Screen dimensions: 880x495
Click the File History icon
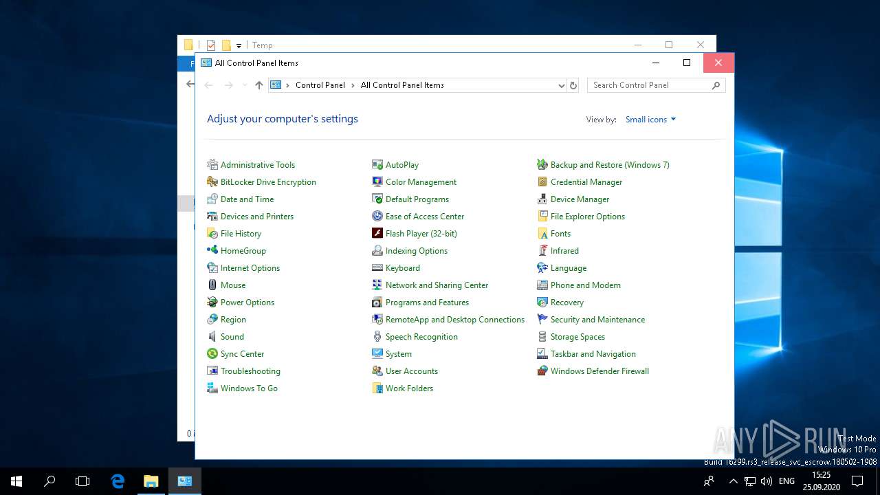point(212,234)
